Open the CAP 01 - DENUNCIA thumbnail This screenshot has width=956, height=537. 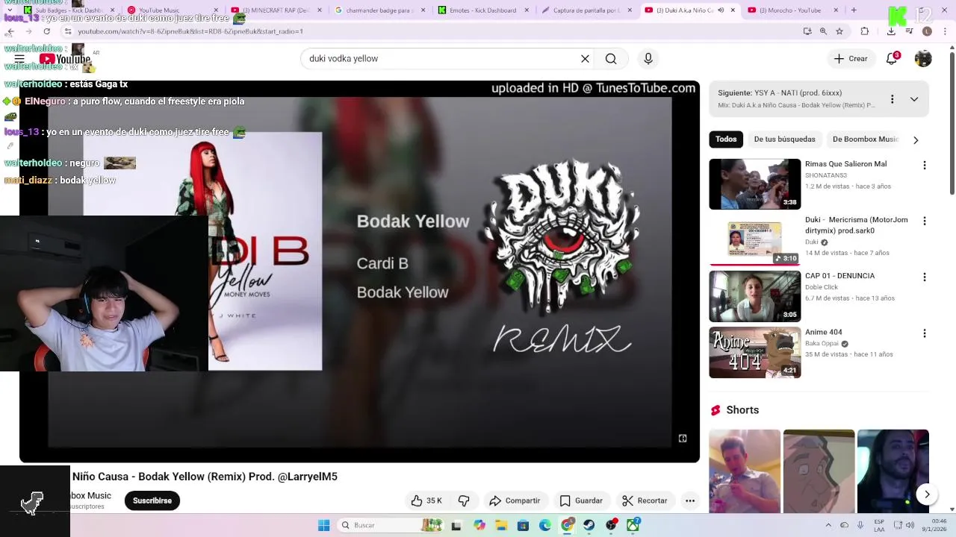click(x=755, y=296)
